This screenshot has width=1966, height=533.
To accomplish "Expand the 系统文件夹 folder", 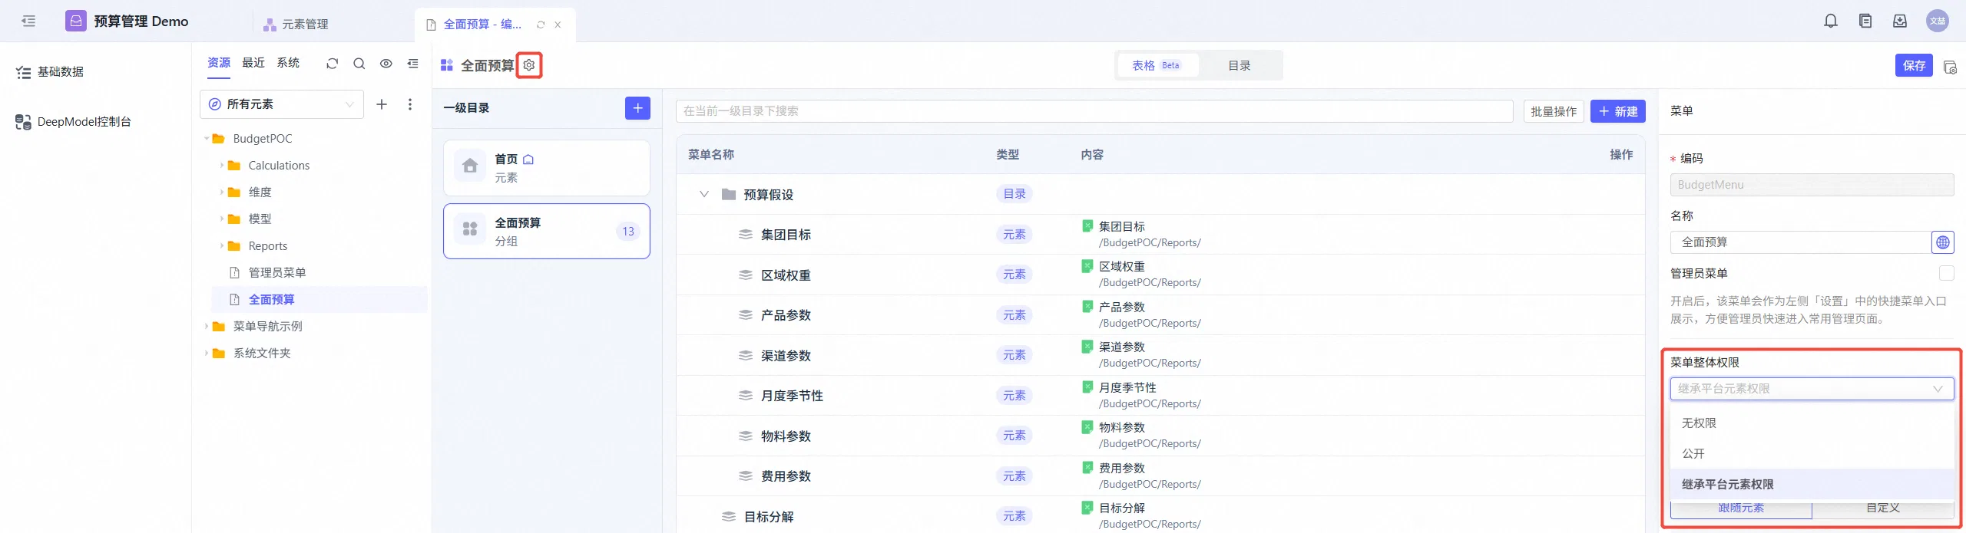I will [207, 354].
